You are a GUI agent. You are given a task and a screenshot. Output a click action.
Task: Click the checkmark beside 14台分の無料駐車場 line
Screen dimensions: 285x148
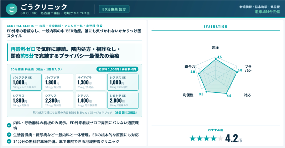(9, 142)
